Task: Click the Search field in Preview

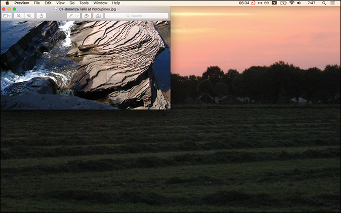Action: pos(136,16)
